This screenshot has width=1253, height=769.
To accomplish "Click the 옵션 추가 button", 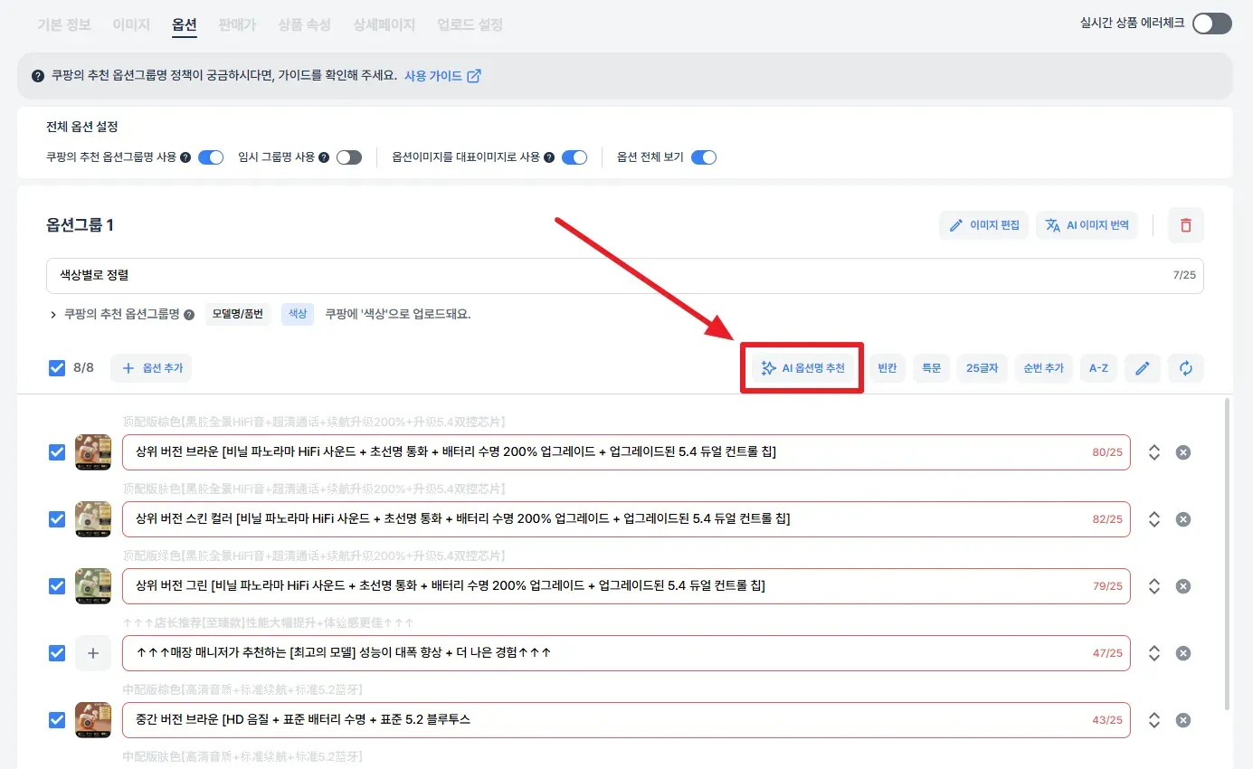I will click(152, 368).
